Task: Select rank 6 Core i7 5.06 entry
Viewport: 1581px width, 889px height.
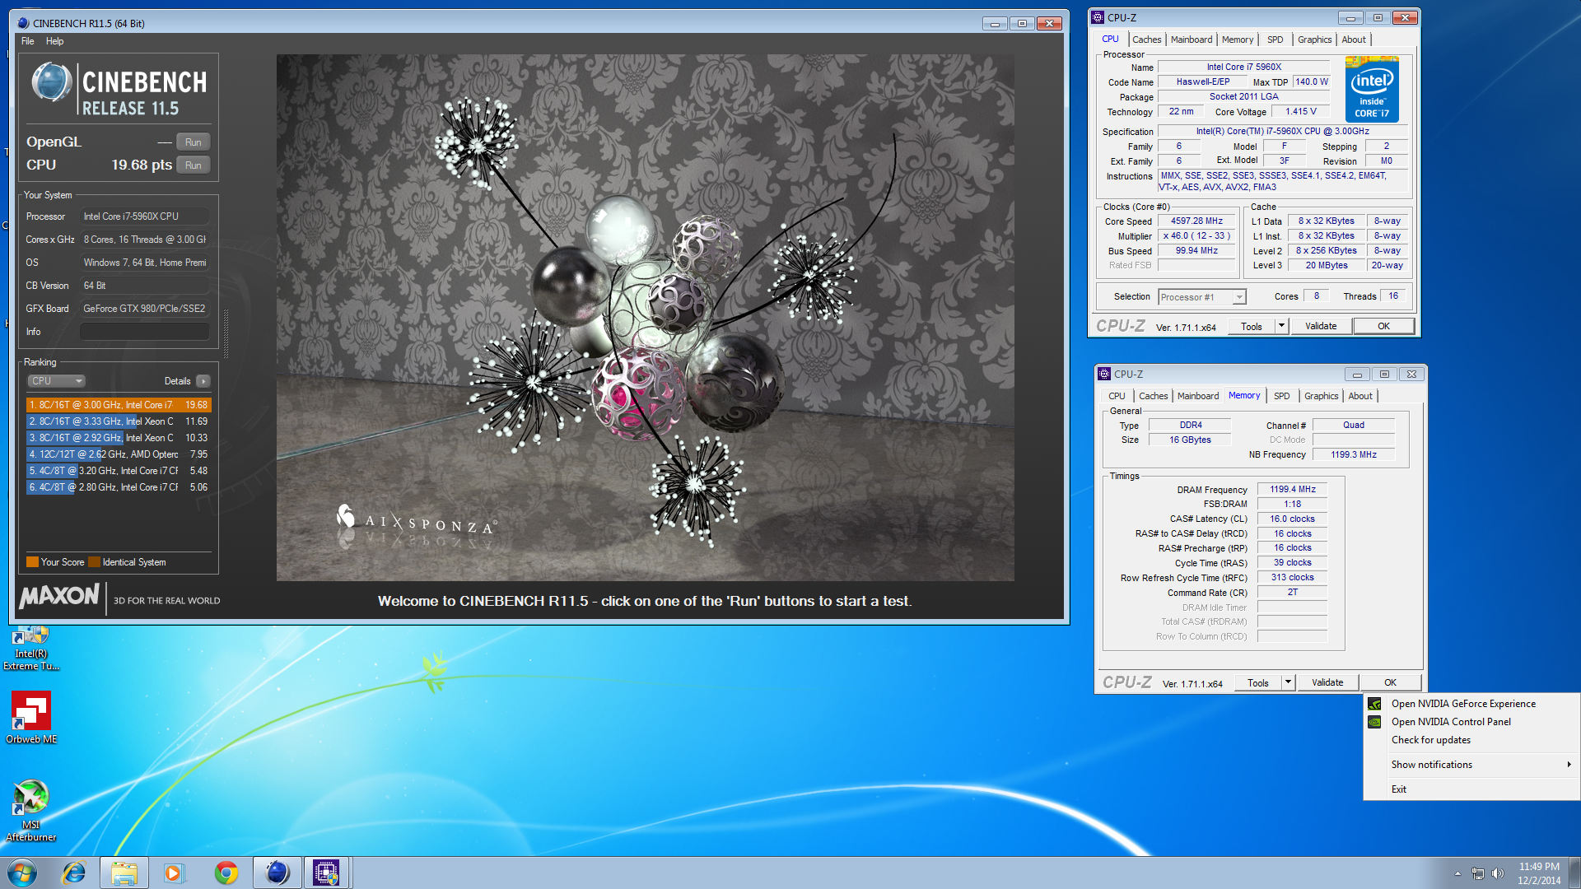Action: tap(119, 487)
